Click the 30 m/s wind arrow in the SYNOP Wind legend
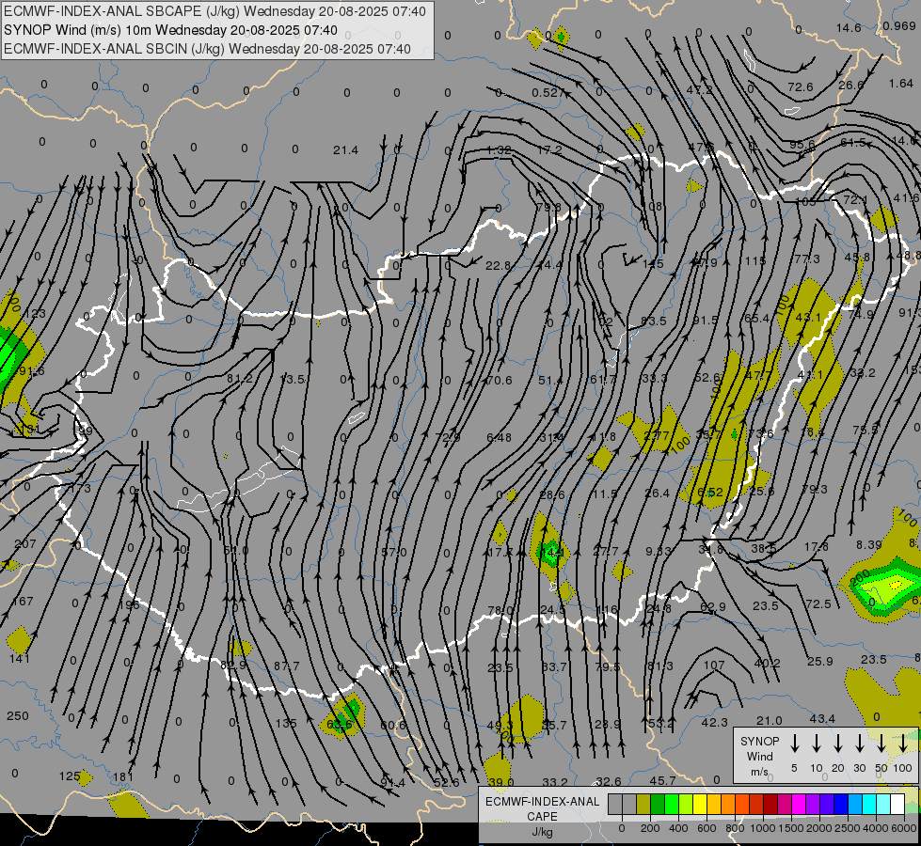 click(x=859, y=743)
